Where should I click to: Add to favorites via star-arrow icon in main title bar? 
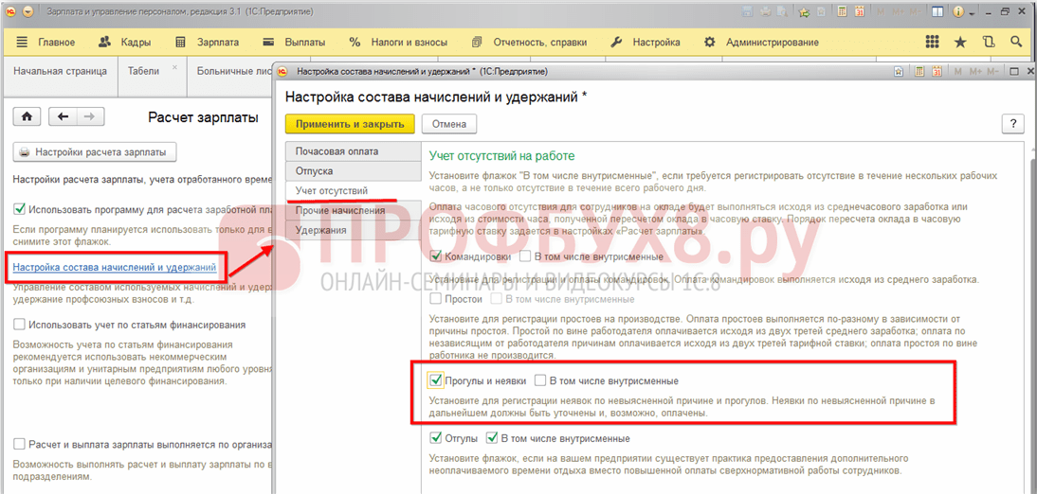[x=804, y=12]
